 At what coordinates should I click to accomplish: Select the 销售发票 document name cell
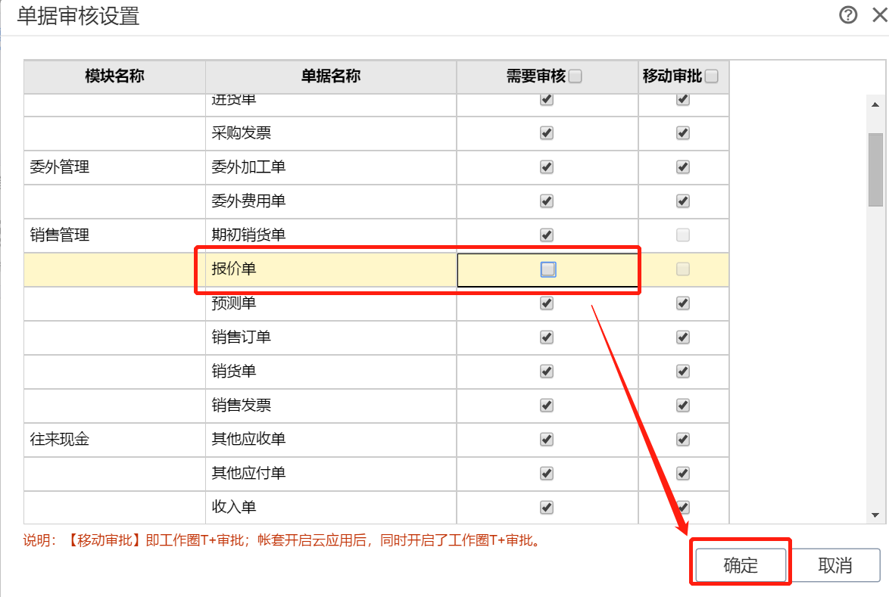[330, 406]
